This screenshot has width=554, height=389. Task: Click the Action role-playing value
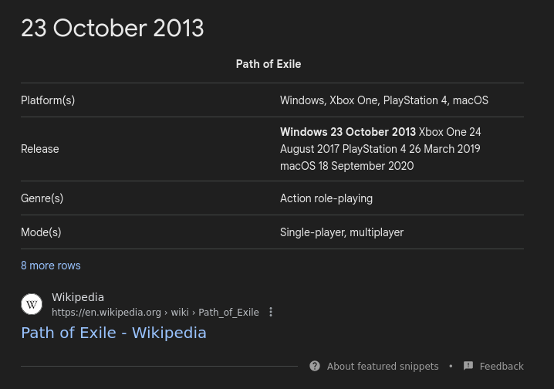326,198
